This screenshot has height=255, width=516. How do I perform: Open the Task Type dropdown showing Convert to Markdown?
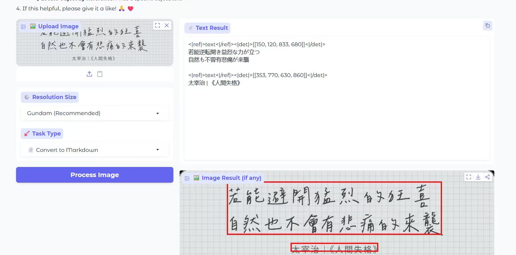click(x=95, y=150)
